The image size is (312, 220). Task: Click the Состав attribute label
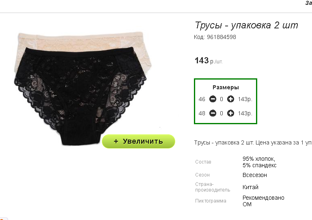coord(203,162)
